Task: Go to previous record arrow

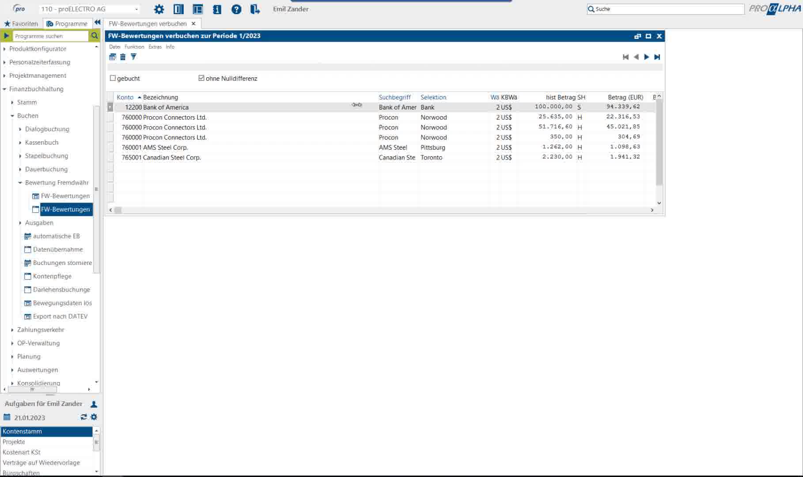Action: (x=636, y=57)
